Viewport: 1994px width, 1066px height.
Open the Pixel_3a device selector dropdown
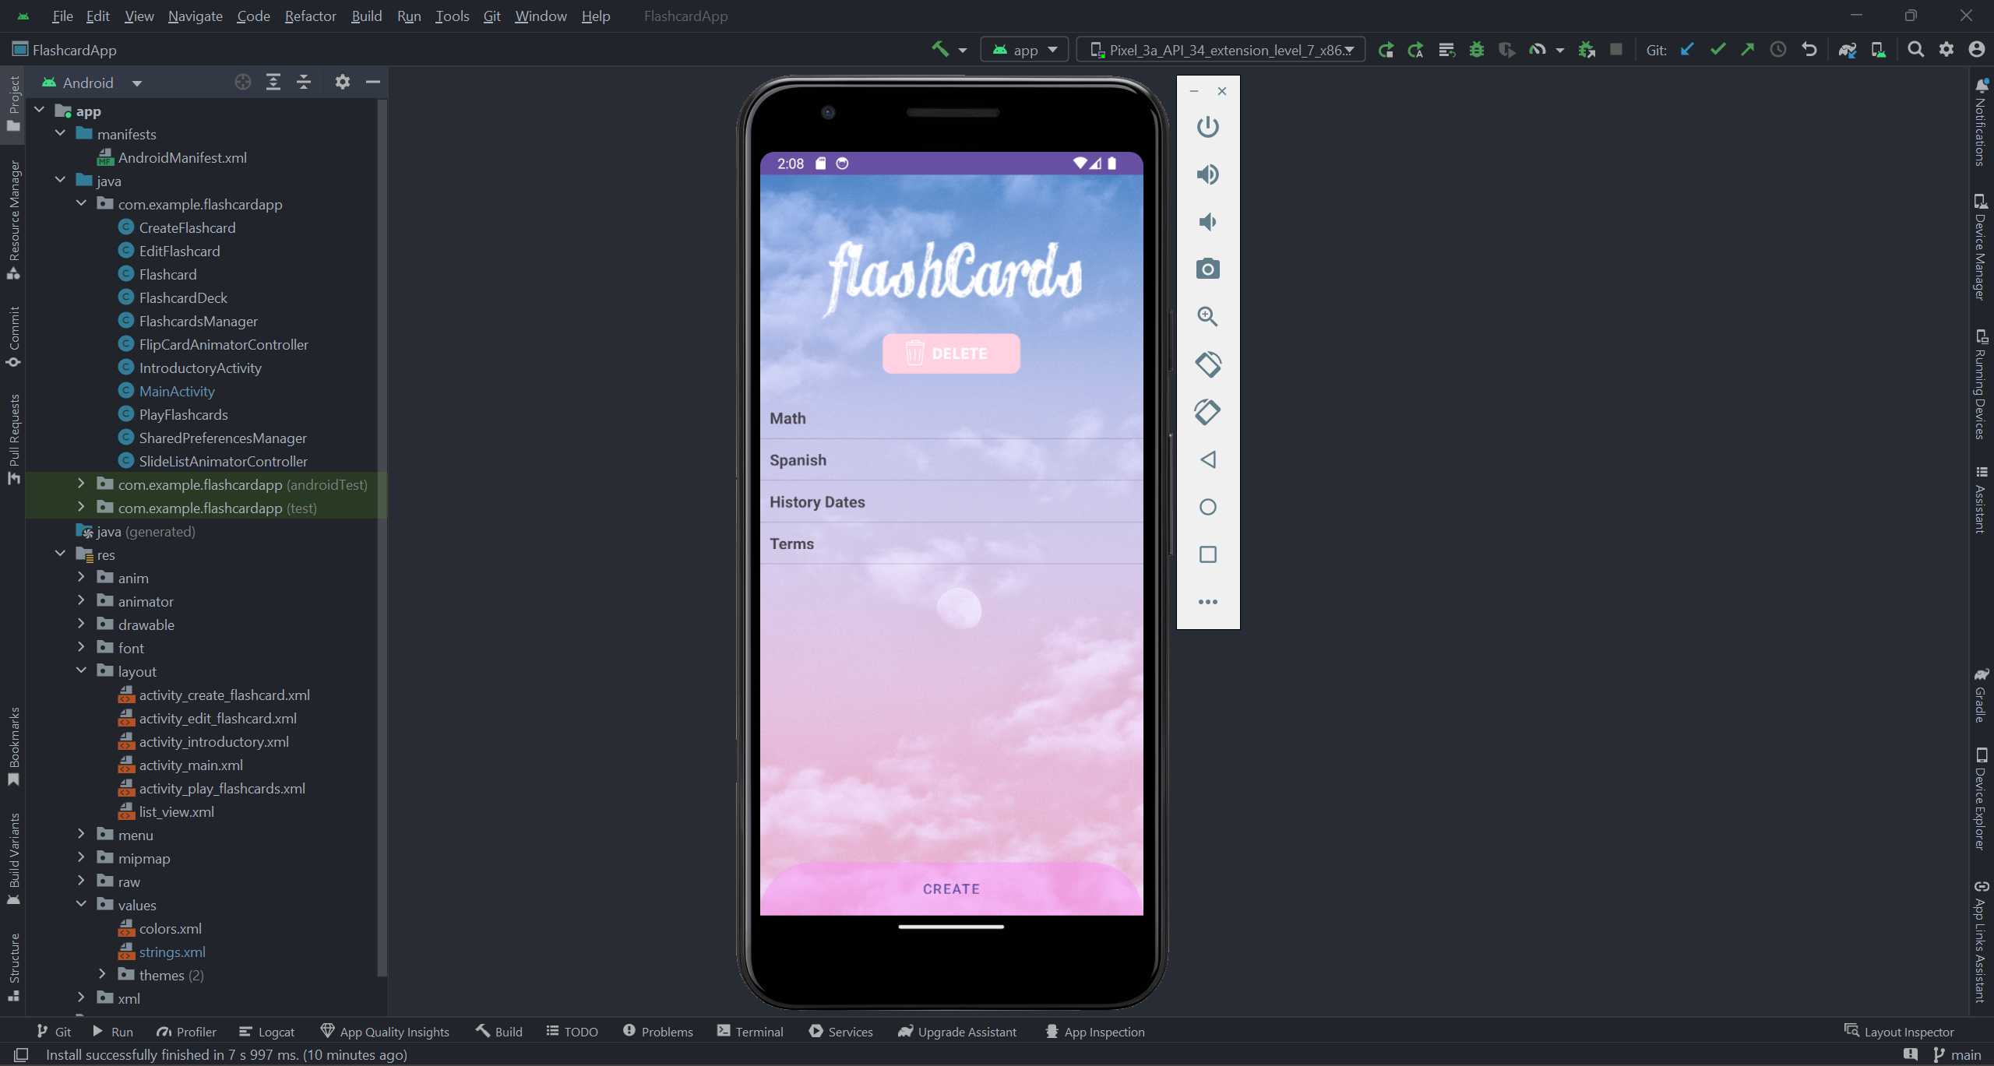pos(1221,50)
